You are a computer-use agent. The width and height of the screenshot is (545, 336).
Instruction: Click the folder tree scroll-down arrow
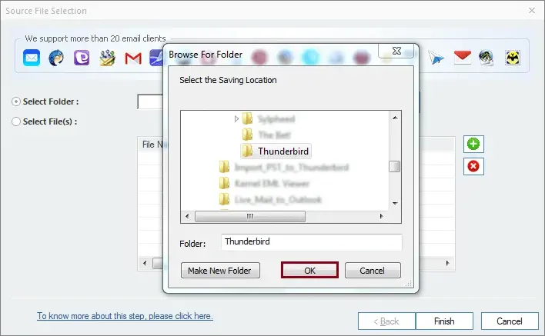[395, 204]
